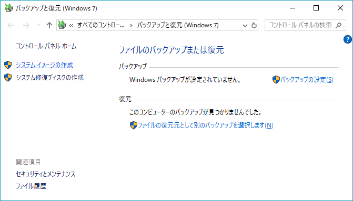Click the magnifier icon in search box

tap(338, 25)
